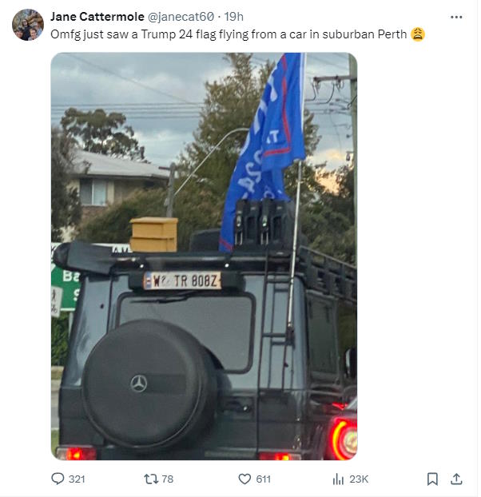481x497 pixels.
Task: Open the @janecat60 handle link
Action: click(x=181, y=17)
